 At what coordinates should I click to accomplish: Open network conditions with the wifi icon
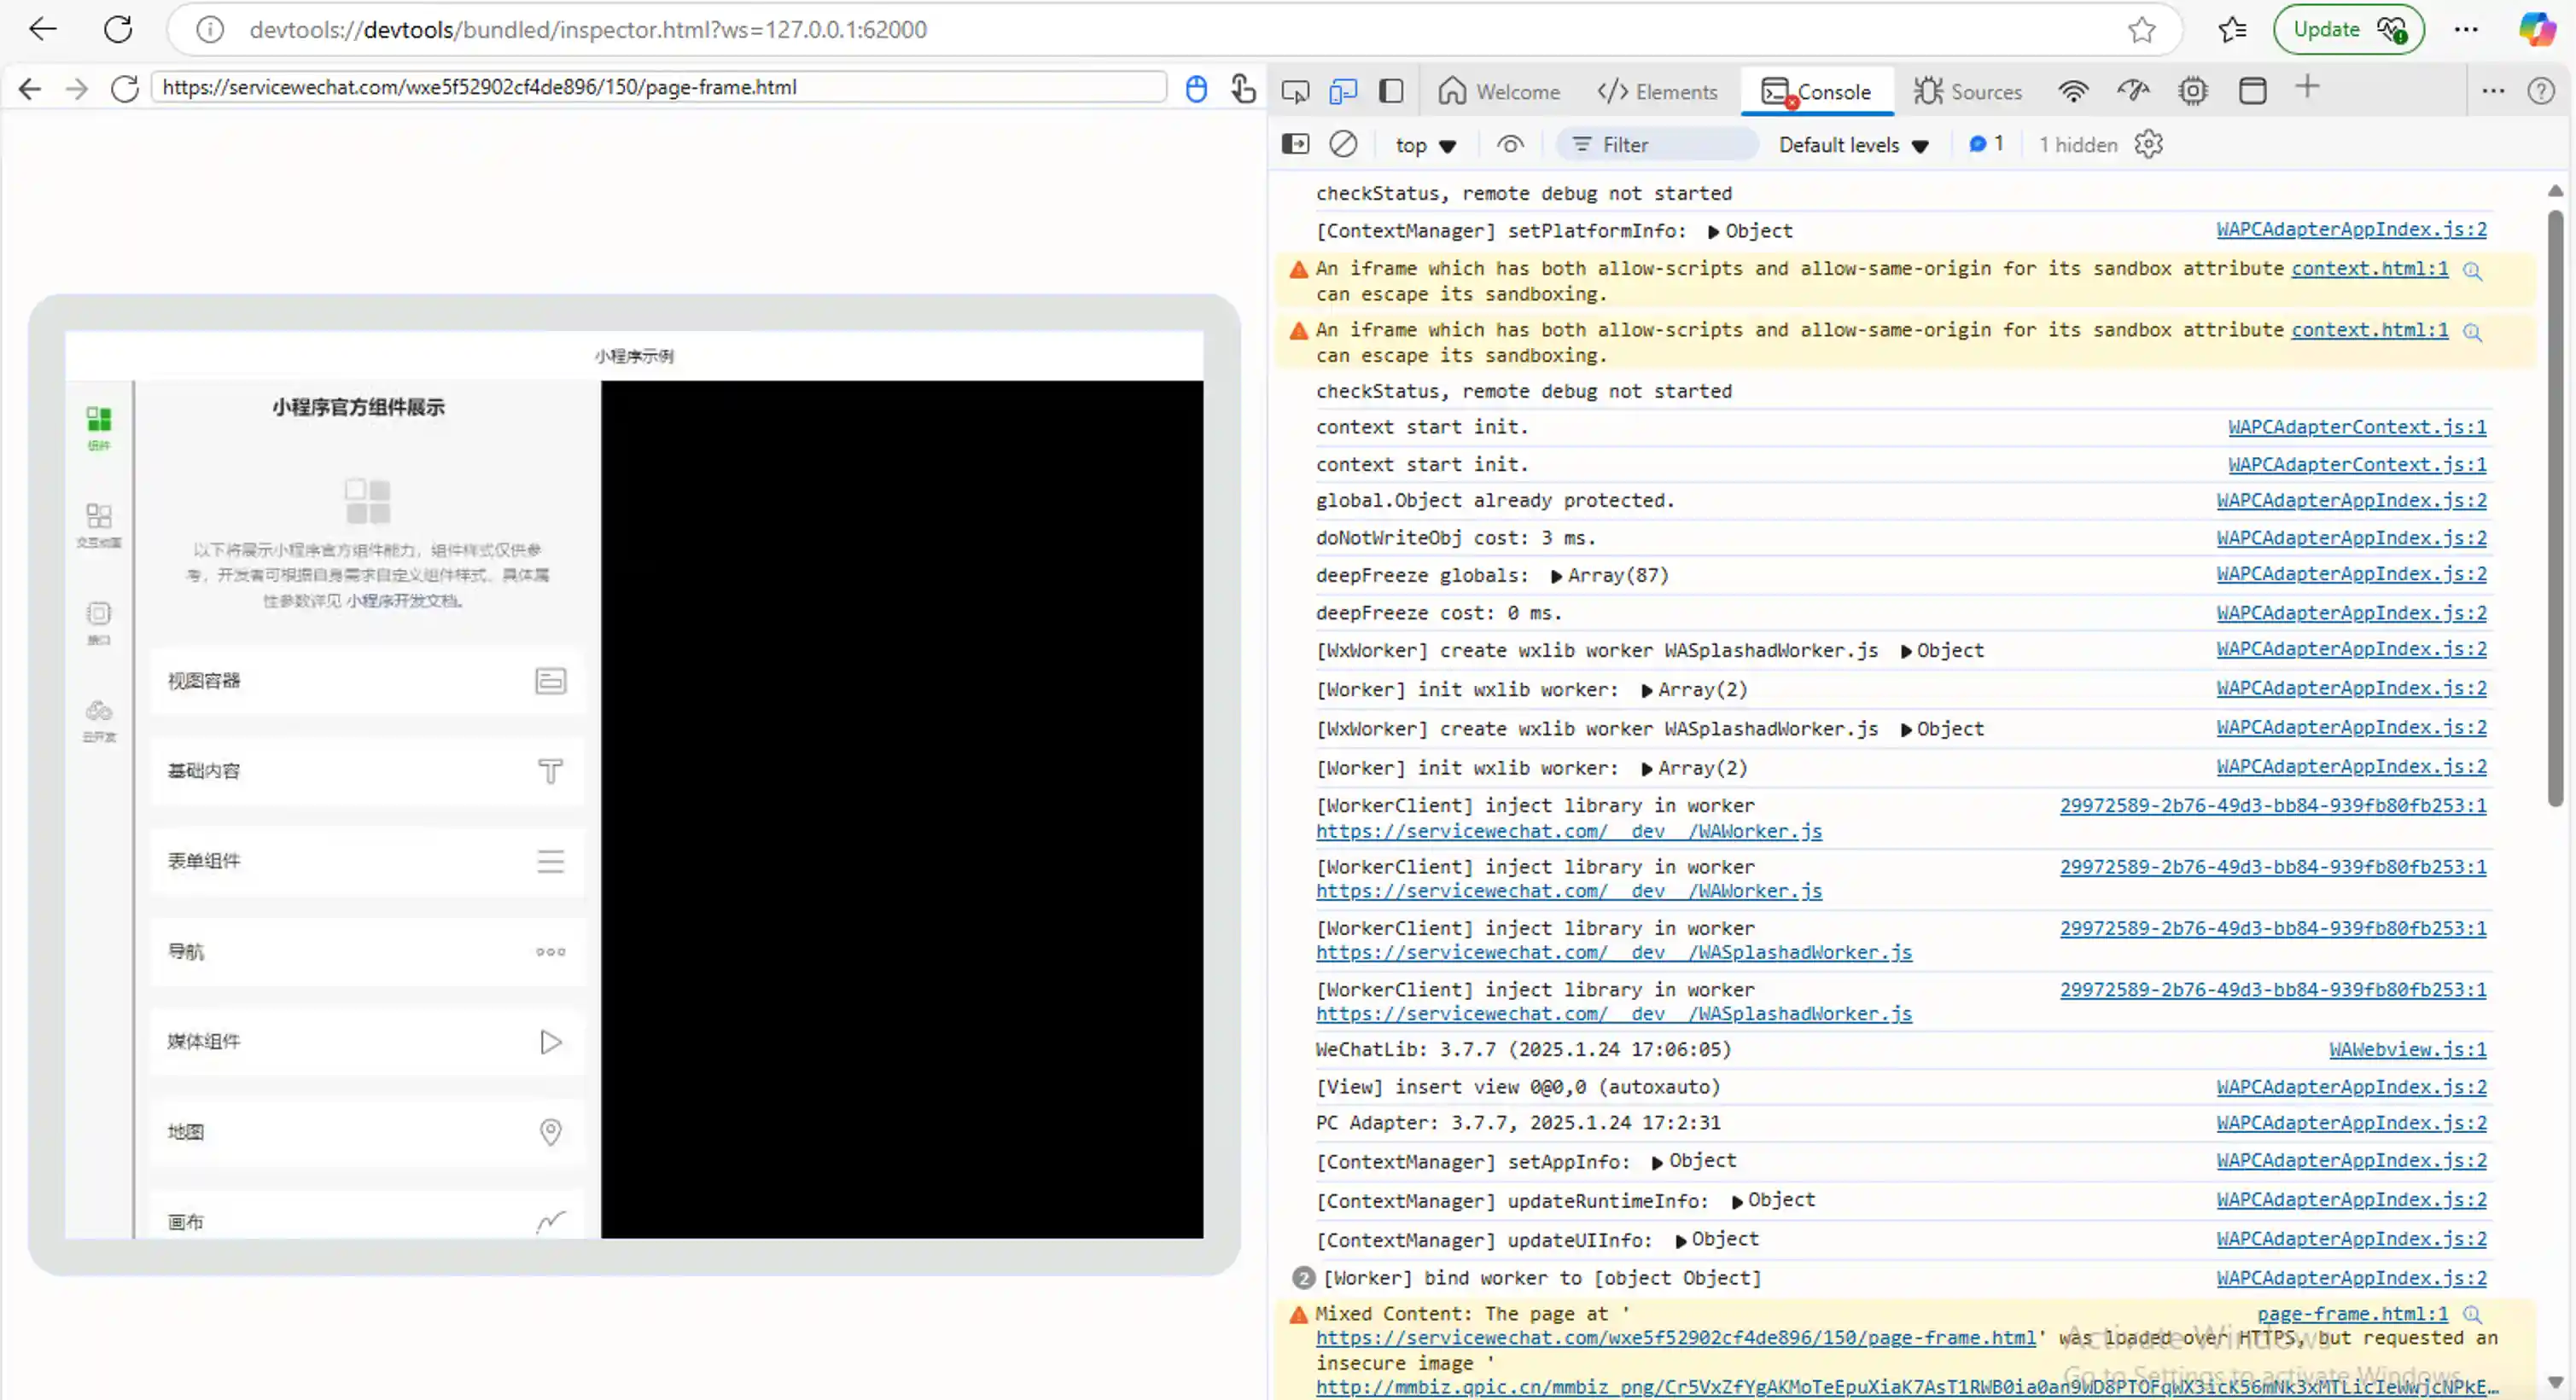(2075, 91)
